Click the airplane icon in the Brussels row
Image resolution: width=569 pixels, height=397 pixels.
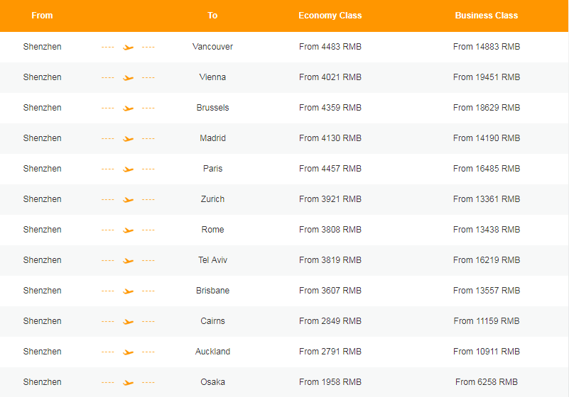coord(128,108)
